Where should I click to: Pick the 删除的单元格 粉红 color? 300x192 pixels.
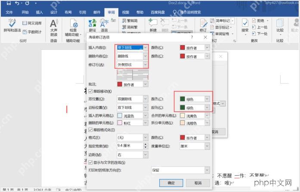133,123
